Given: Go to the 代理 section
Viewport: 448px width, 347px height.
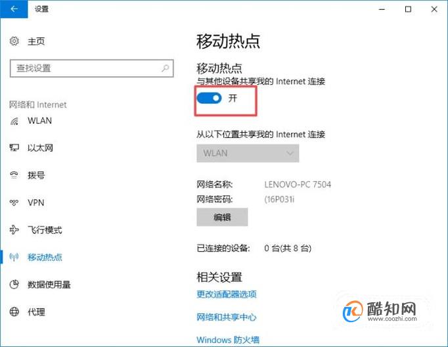Looking at the screenshot, I should coord(36,312).
